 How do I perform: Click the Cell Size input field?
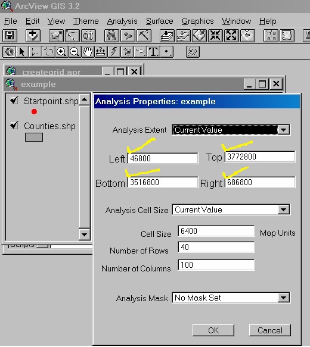pyautogui.click(x=216, y=231)
